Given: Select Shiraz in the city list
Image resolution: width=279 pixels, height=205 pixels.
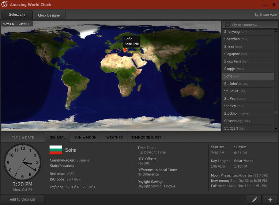Looking at the screenshot, I should pyautogui.click(x=248, y=47).
